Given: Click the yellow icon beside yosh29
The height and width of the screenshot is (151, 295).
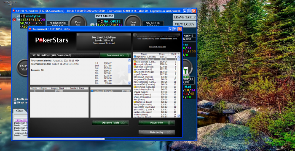Looking at the screenshot, I should 134,67.
